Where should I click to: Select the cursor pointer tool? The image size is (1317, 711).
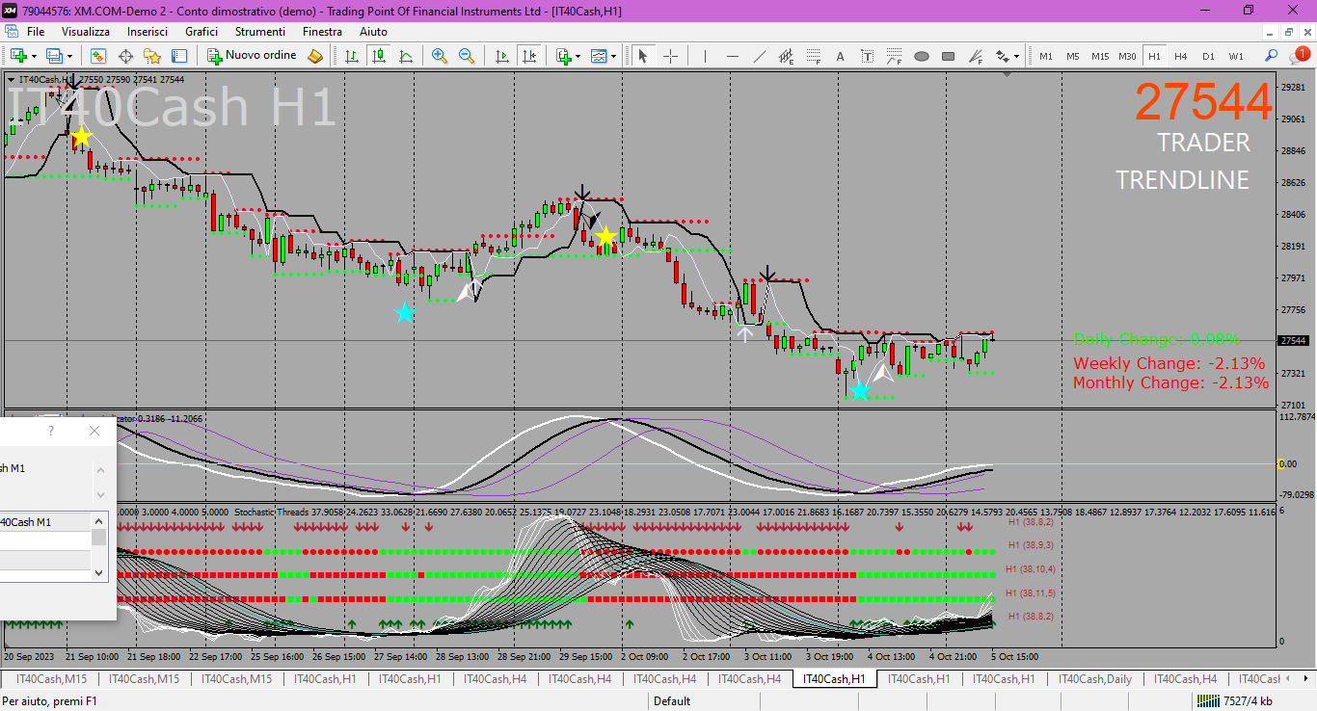pos(643,56)
